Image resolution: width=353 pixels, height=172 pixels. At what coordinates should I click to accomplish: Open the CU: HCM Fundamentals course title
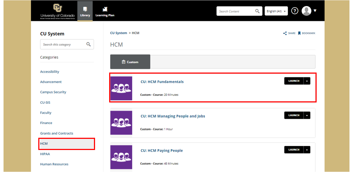(162, 82)
